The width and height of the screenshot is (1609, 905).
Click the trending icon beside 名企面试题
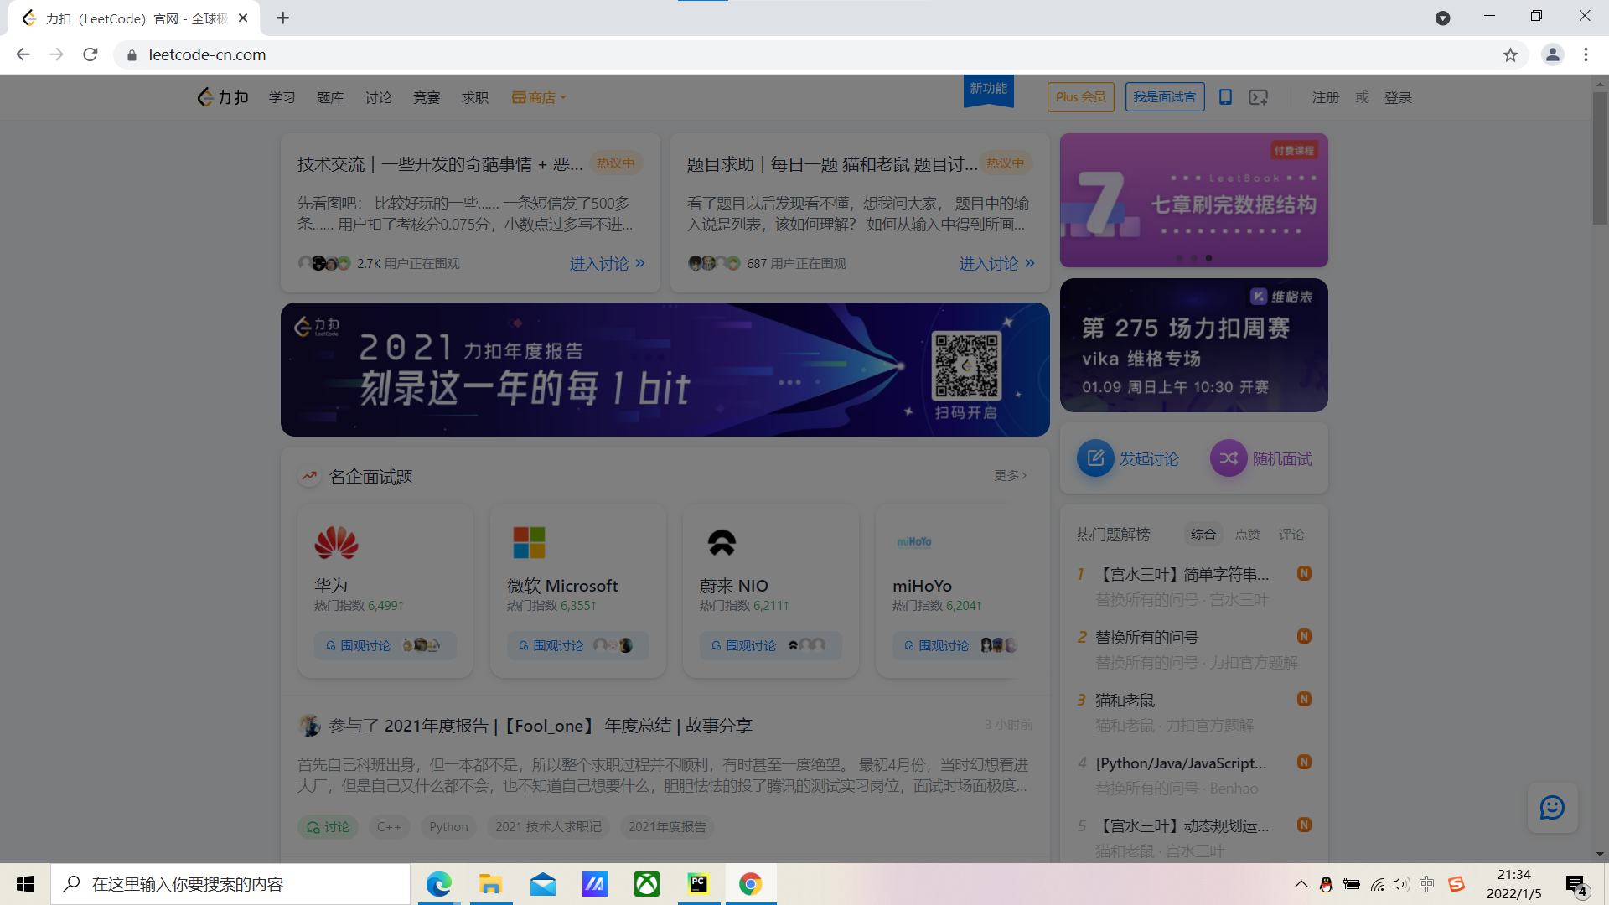309,476
